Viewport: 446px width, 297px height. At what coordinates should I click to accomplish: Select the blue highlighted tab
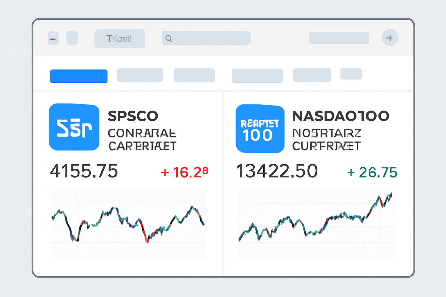(x=79, y=76)
